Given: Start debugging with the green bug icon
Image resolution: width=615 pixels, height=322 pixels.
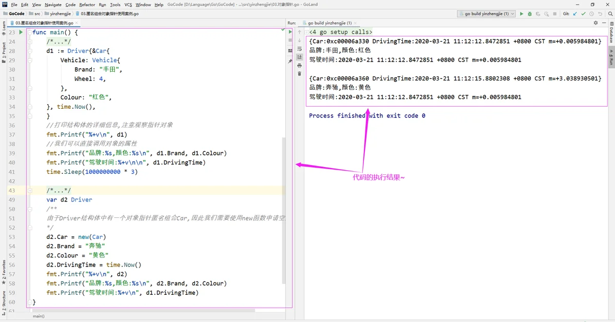Looking at the screenshot, I should [x=531, y=14].
